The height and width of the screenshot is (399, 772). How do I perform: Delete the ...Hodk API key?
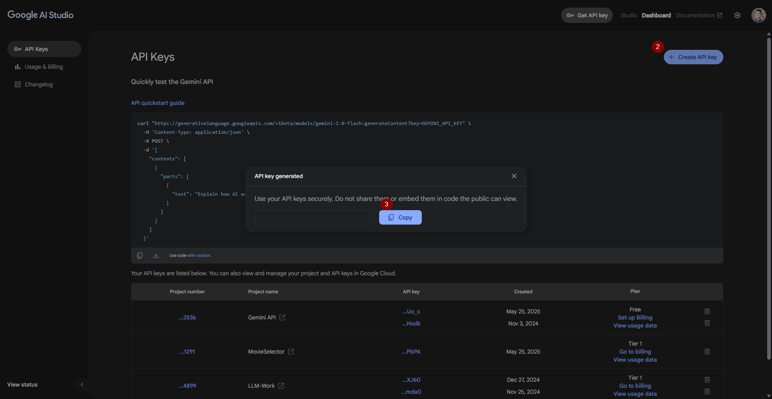click(707, 323)
